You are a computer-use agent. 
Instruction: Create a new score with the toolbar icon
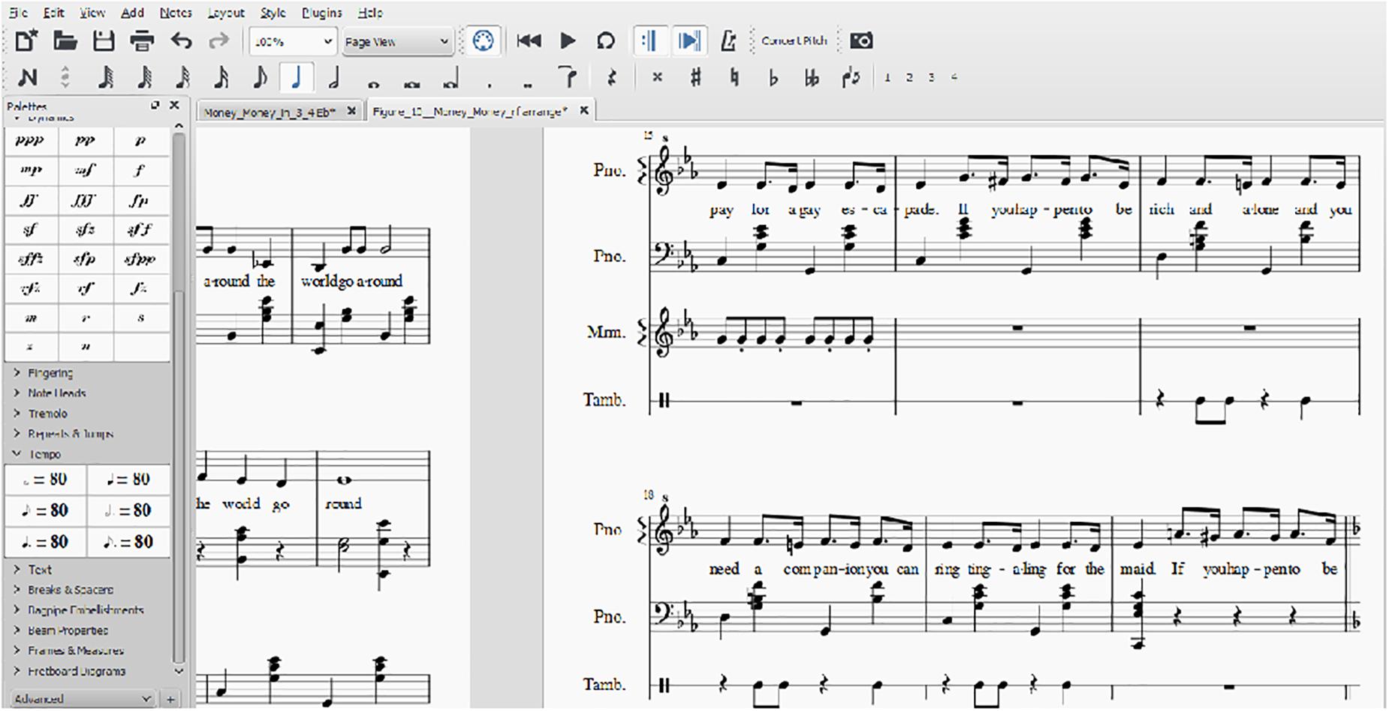26,40
